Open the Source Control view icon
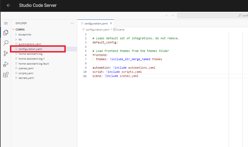Screen dimensions: 248x147 click(x=6, y=53)
